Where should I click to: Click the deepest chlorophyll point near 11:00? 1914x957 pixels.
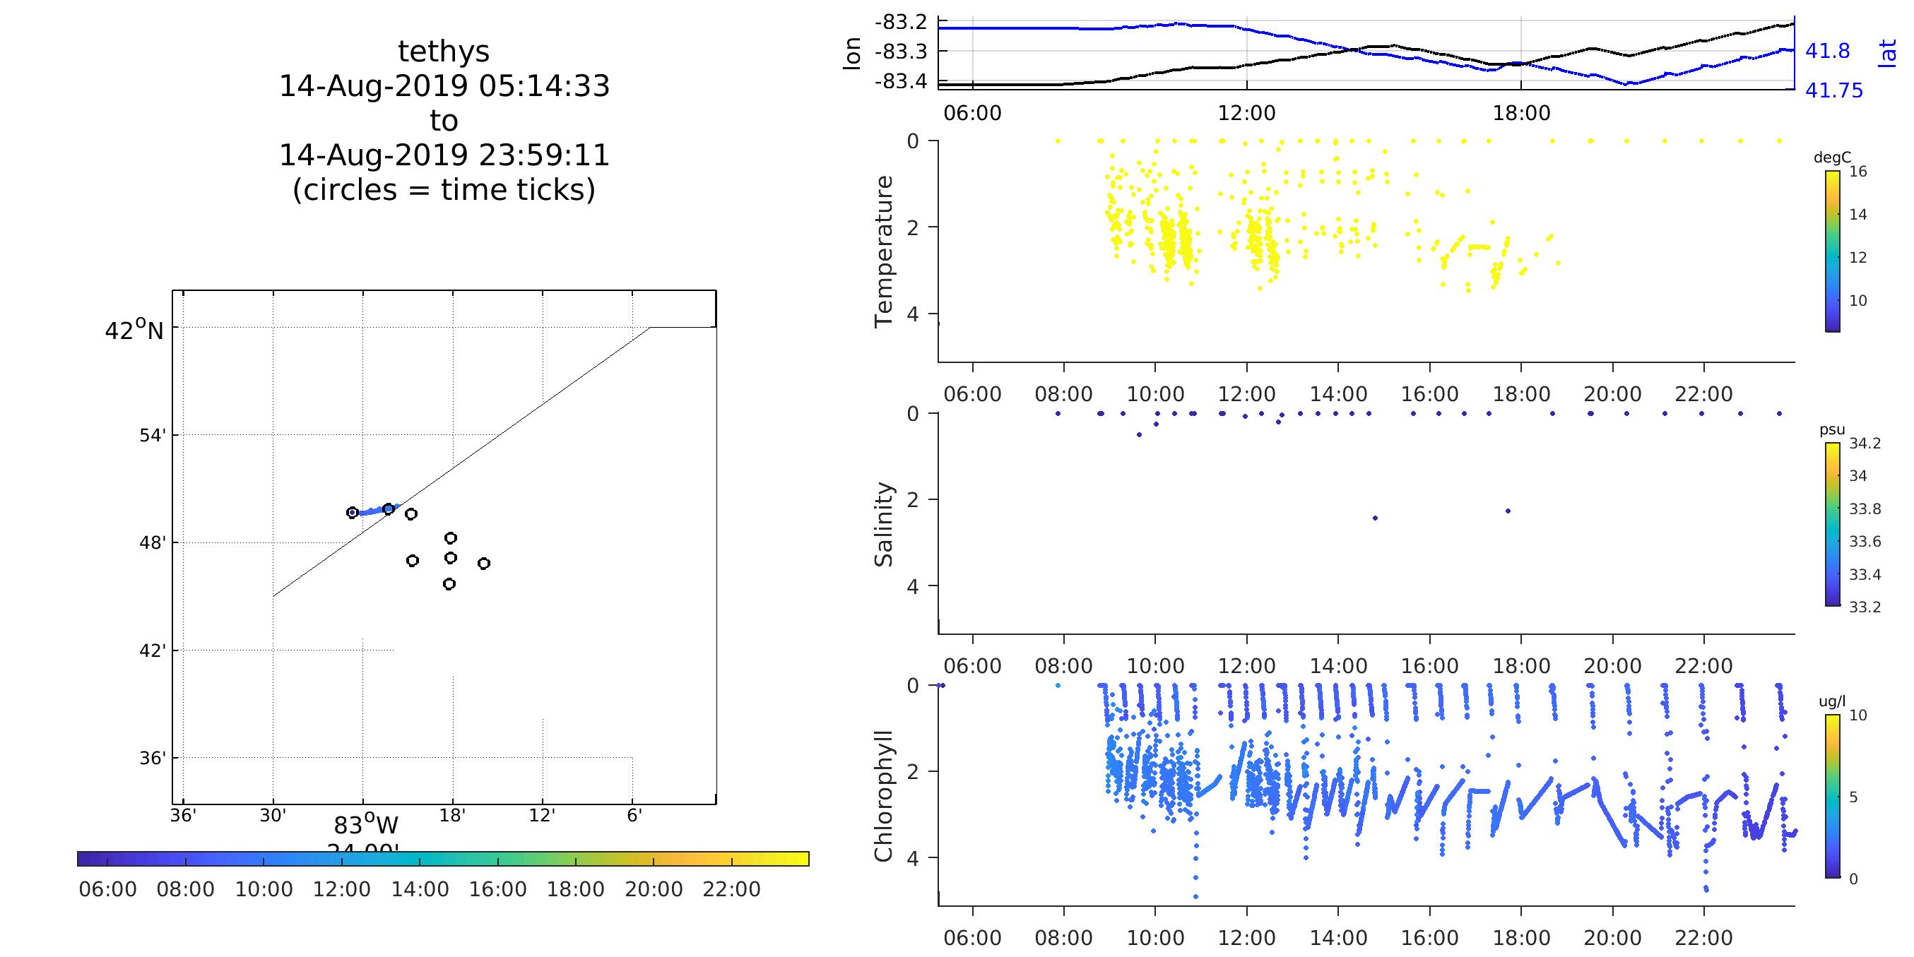pyautogui.click(x=1195, y=897)
